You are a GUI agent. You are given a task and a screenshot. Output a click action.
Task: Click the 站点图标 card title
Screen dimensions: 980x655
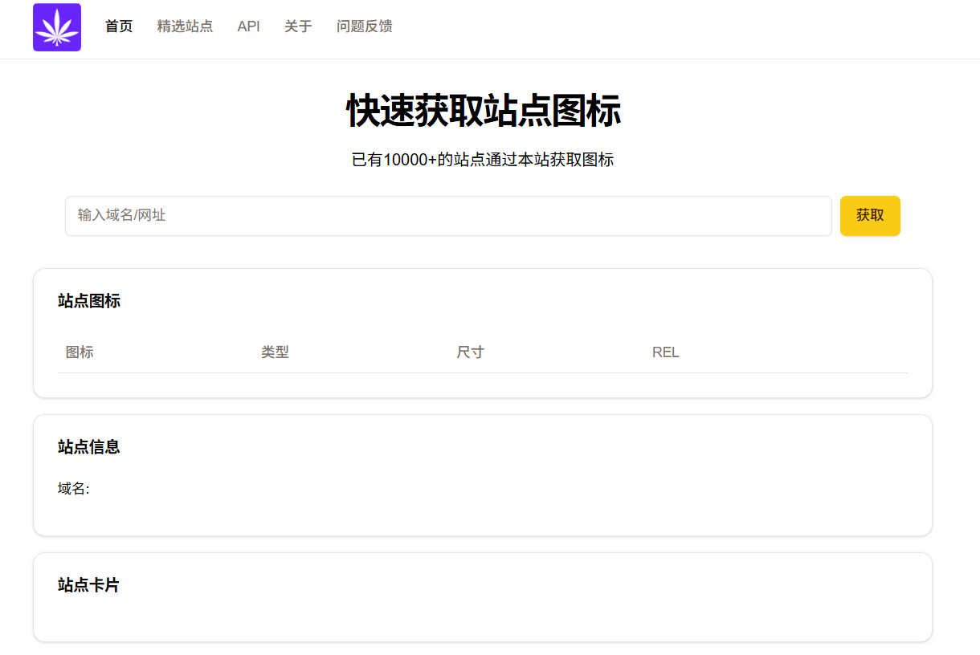point(89,301)
